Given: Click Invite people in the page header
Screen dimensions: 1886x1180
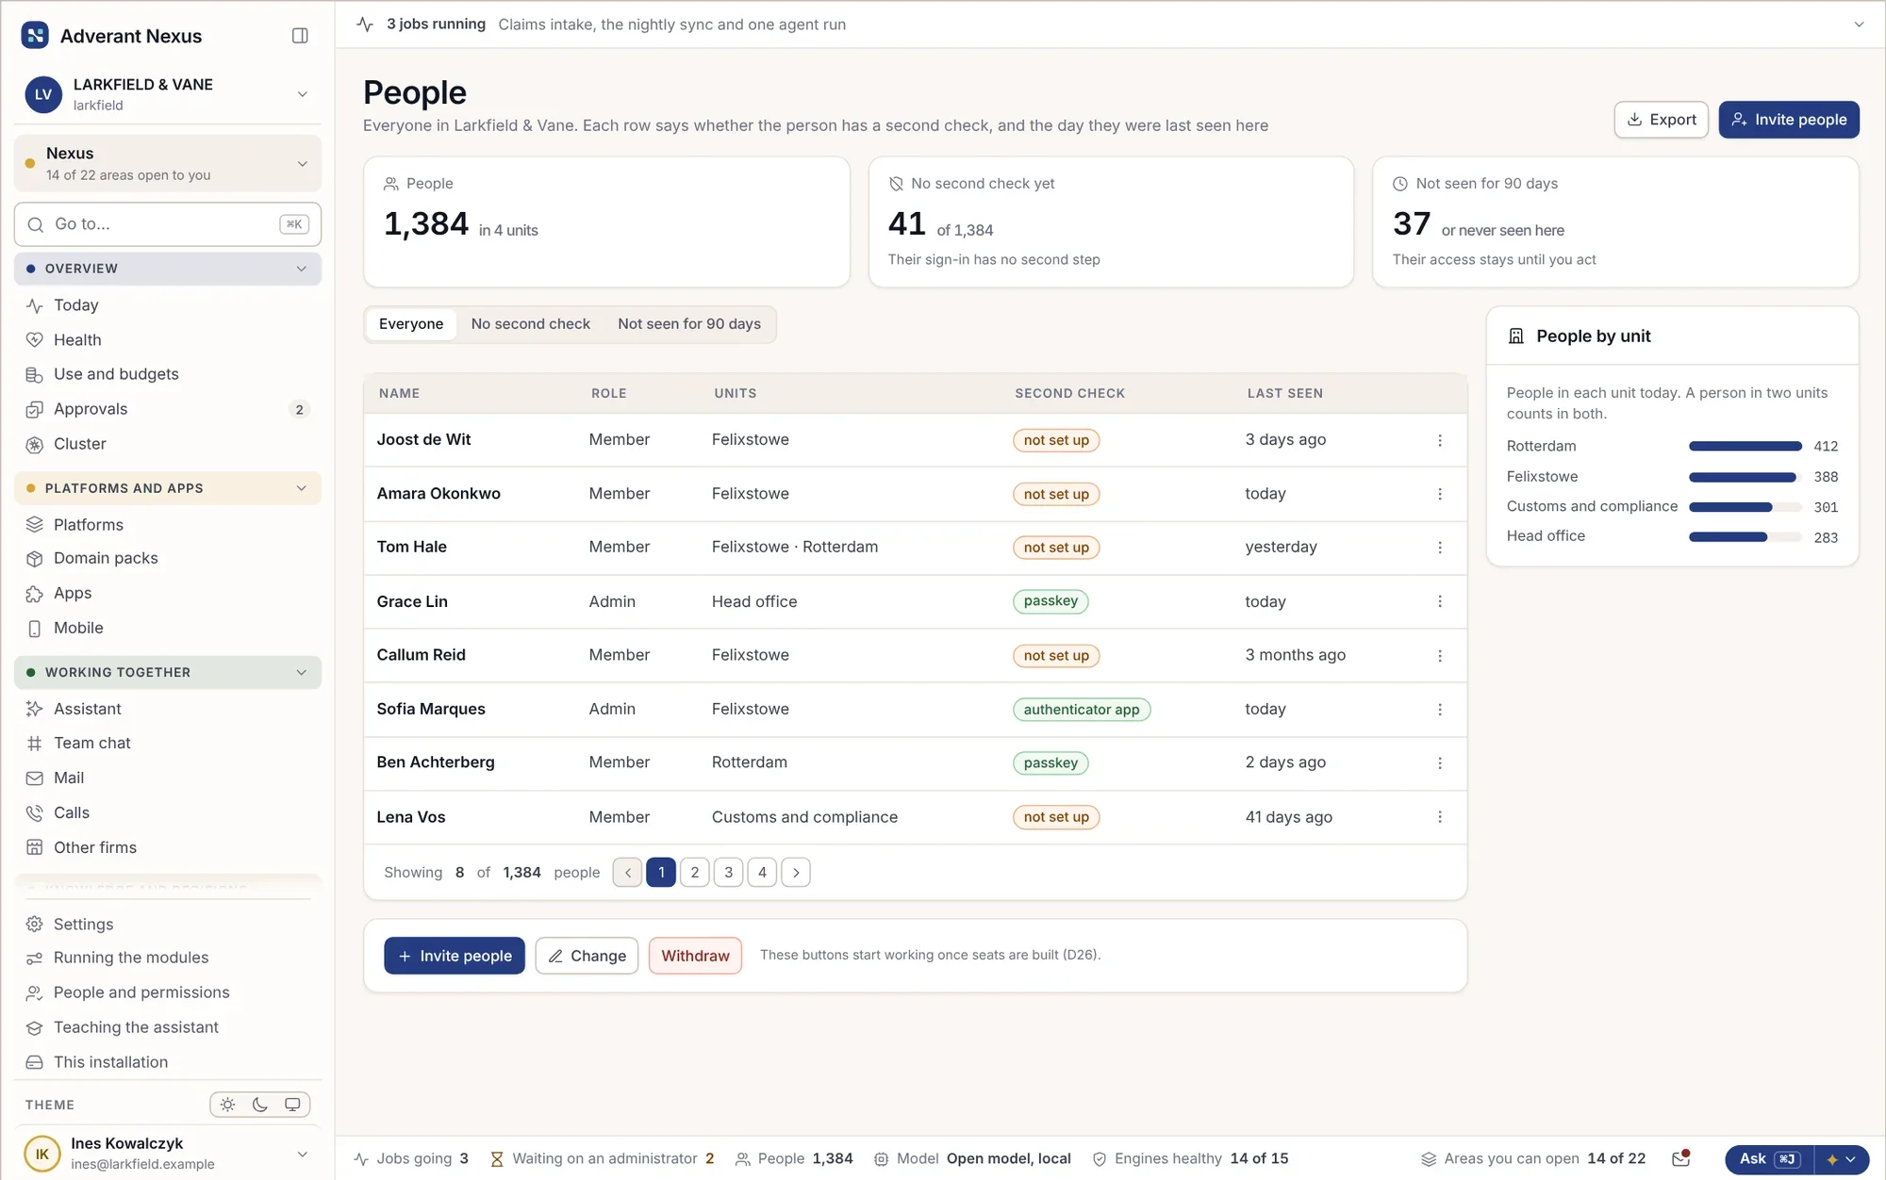Looking at the screenshot, I should (x=1788, y=120).
